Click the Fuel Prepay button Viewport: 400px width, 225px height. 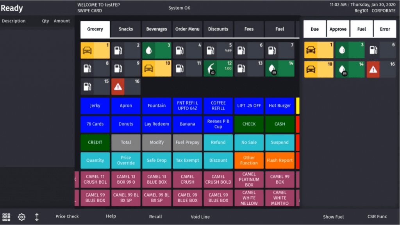point(187,142)
